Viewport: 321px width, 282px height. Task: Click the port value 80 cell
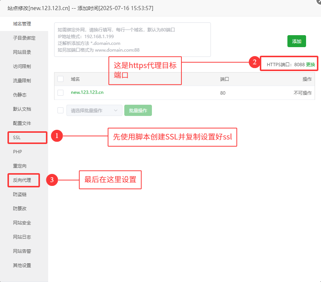[x=223, y=93]
